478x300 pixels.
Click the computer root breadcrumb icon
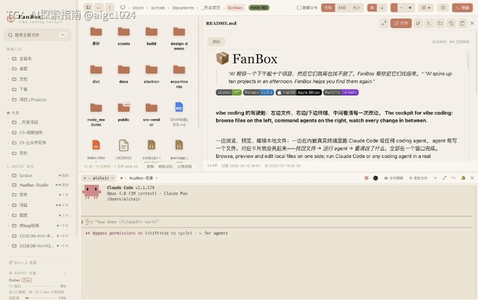(x=123, y=7)
